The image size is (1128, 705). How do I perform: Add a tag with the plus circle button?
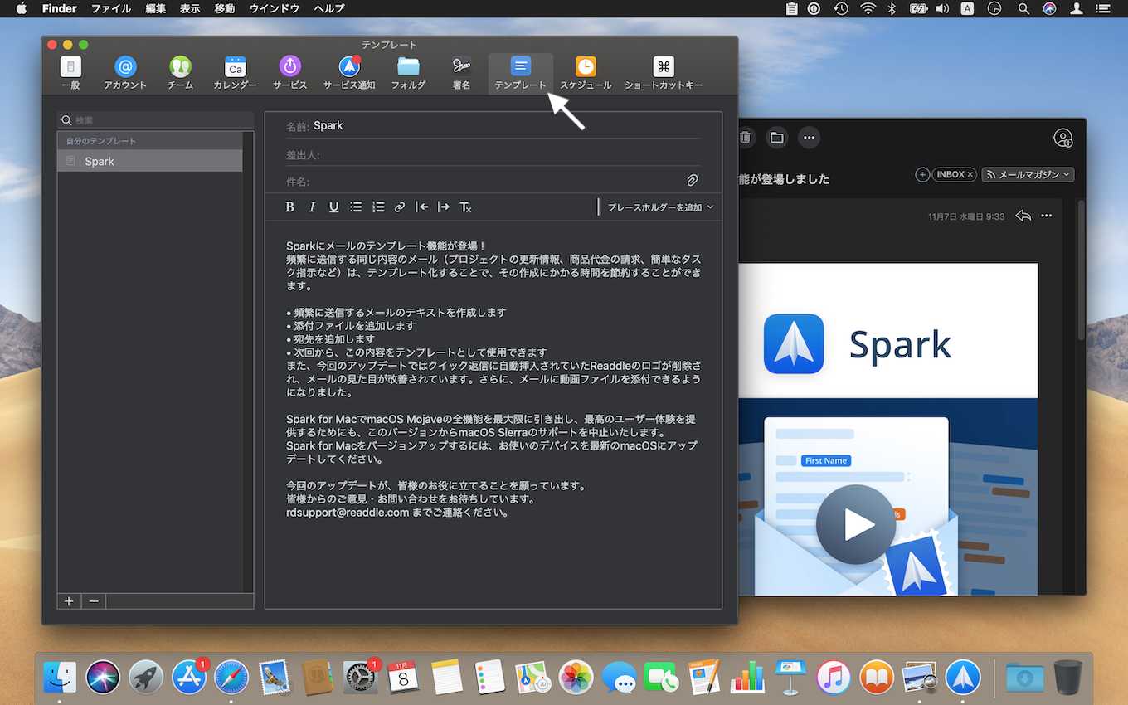coord(922,175)
